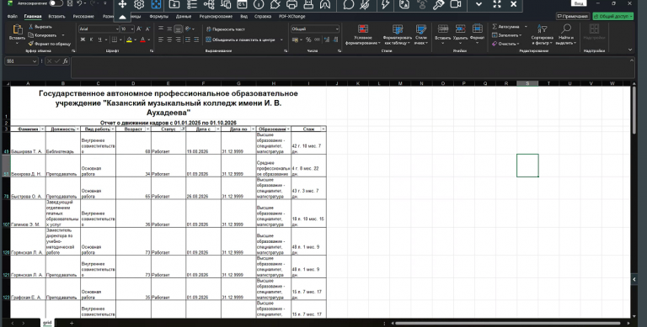Click the horizontal scrollbar at bottom
647x327 pixels.
507,324
